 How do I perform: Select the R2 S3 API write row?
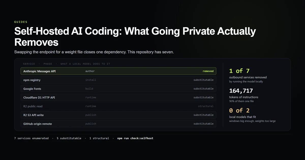click(118, 115)
